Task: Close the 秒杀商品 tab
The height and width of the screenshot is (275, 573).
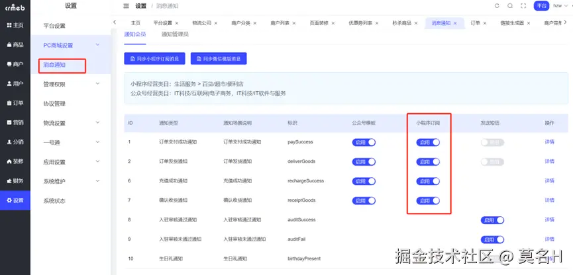Action: [416, 23]
